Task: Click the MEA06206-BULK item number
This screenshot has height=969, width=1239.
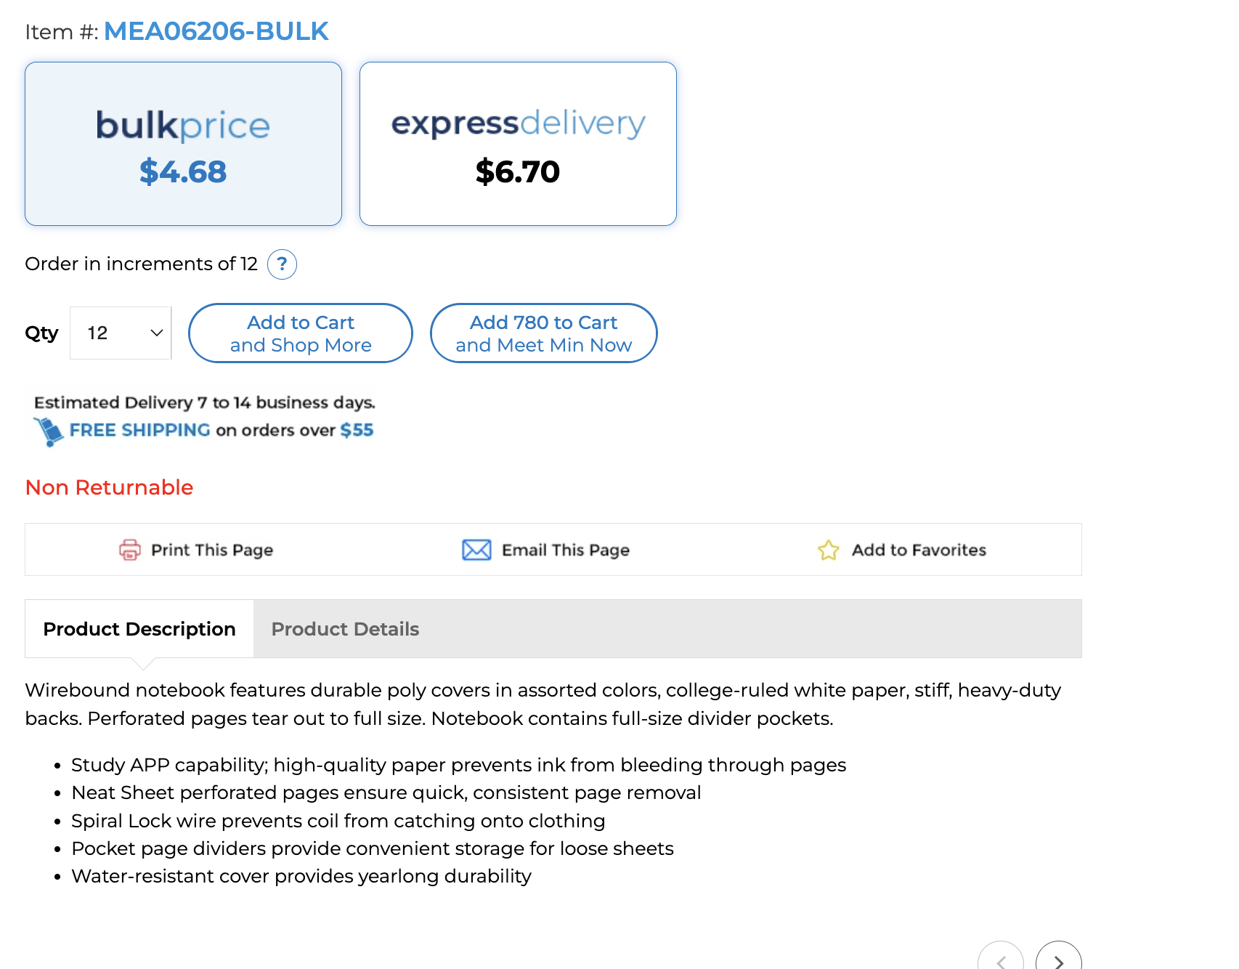Action: tap(216, 31)
